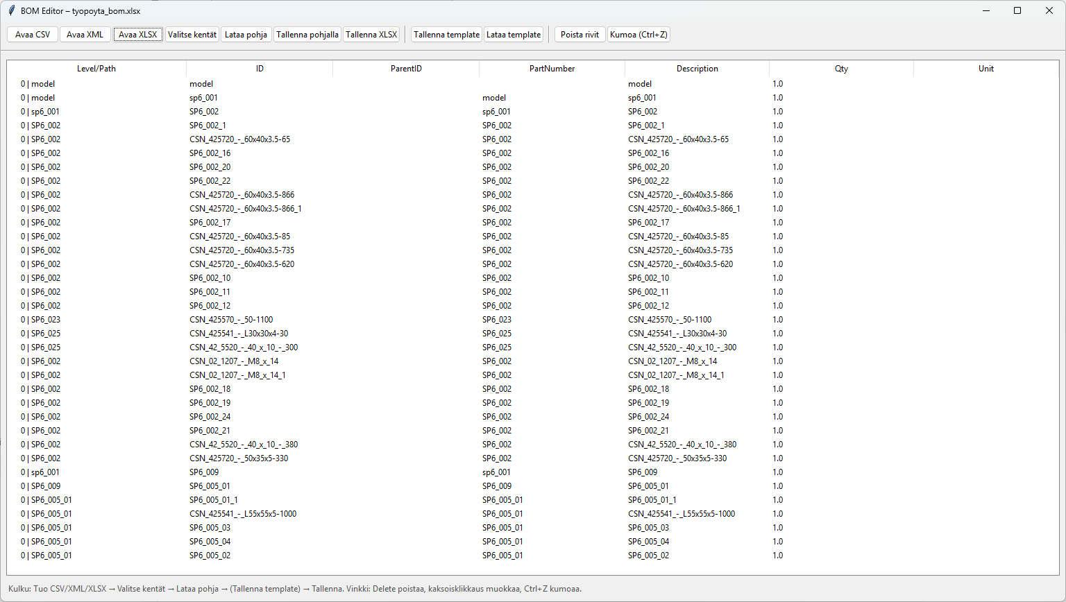Screen dimensions: 1066x602
Task: Click the Kulku workflow hint in status bar
Action: point(295,589)
